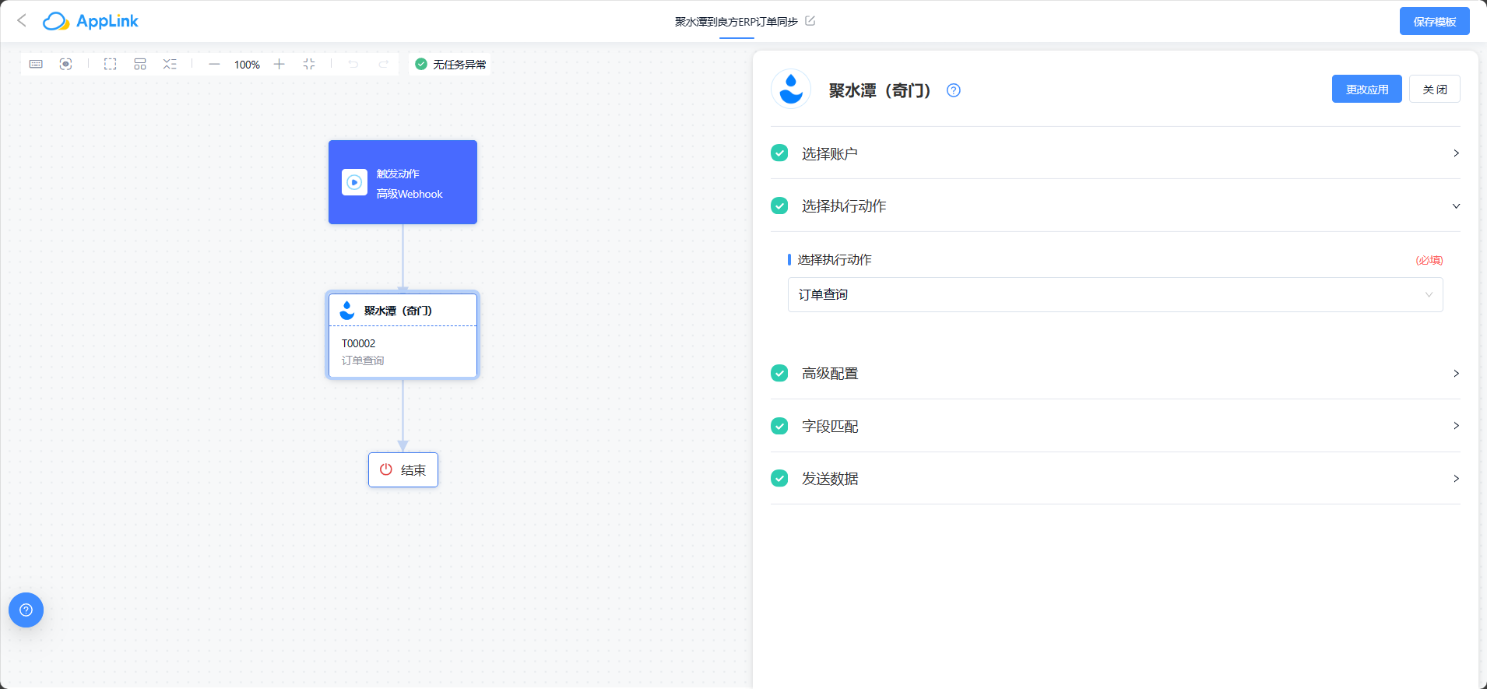Expand the 高级配置 section
Viewport: 1487px width, 689px height.
click(1115, 373)
